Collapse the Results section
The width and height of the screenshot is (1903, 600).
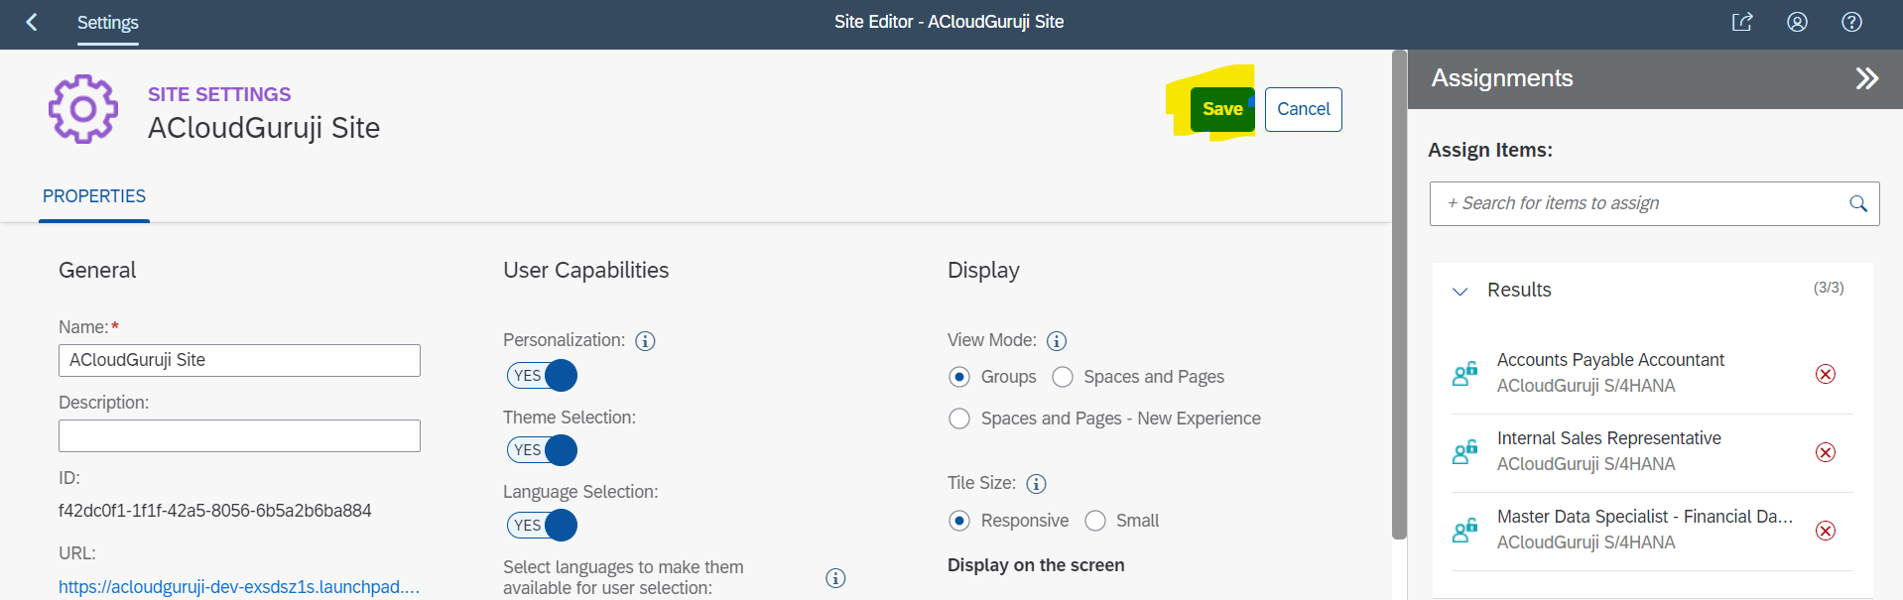tap(1459, 291)
